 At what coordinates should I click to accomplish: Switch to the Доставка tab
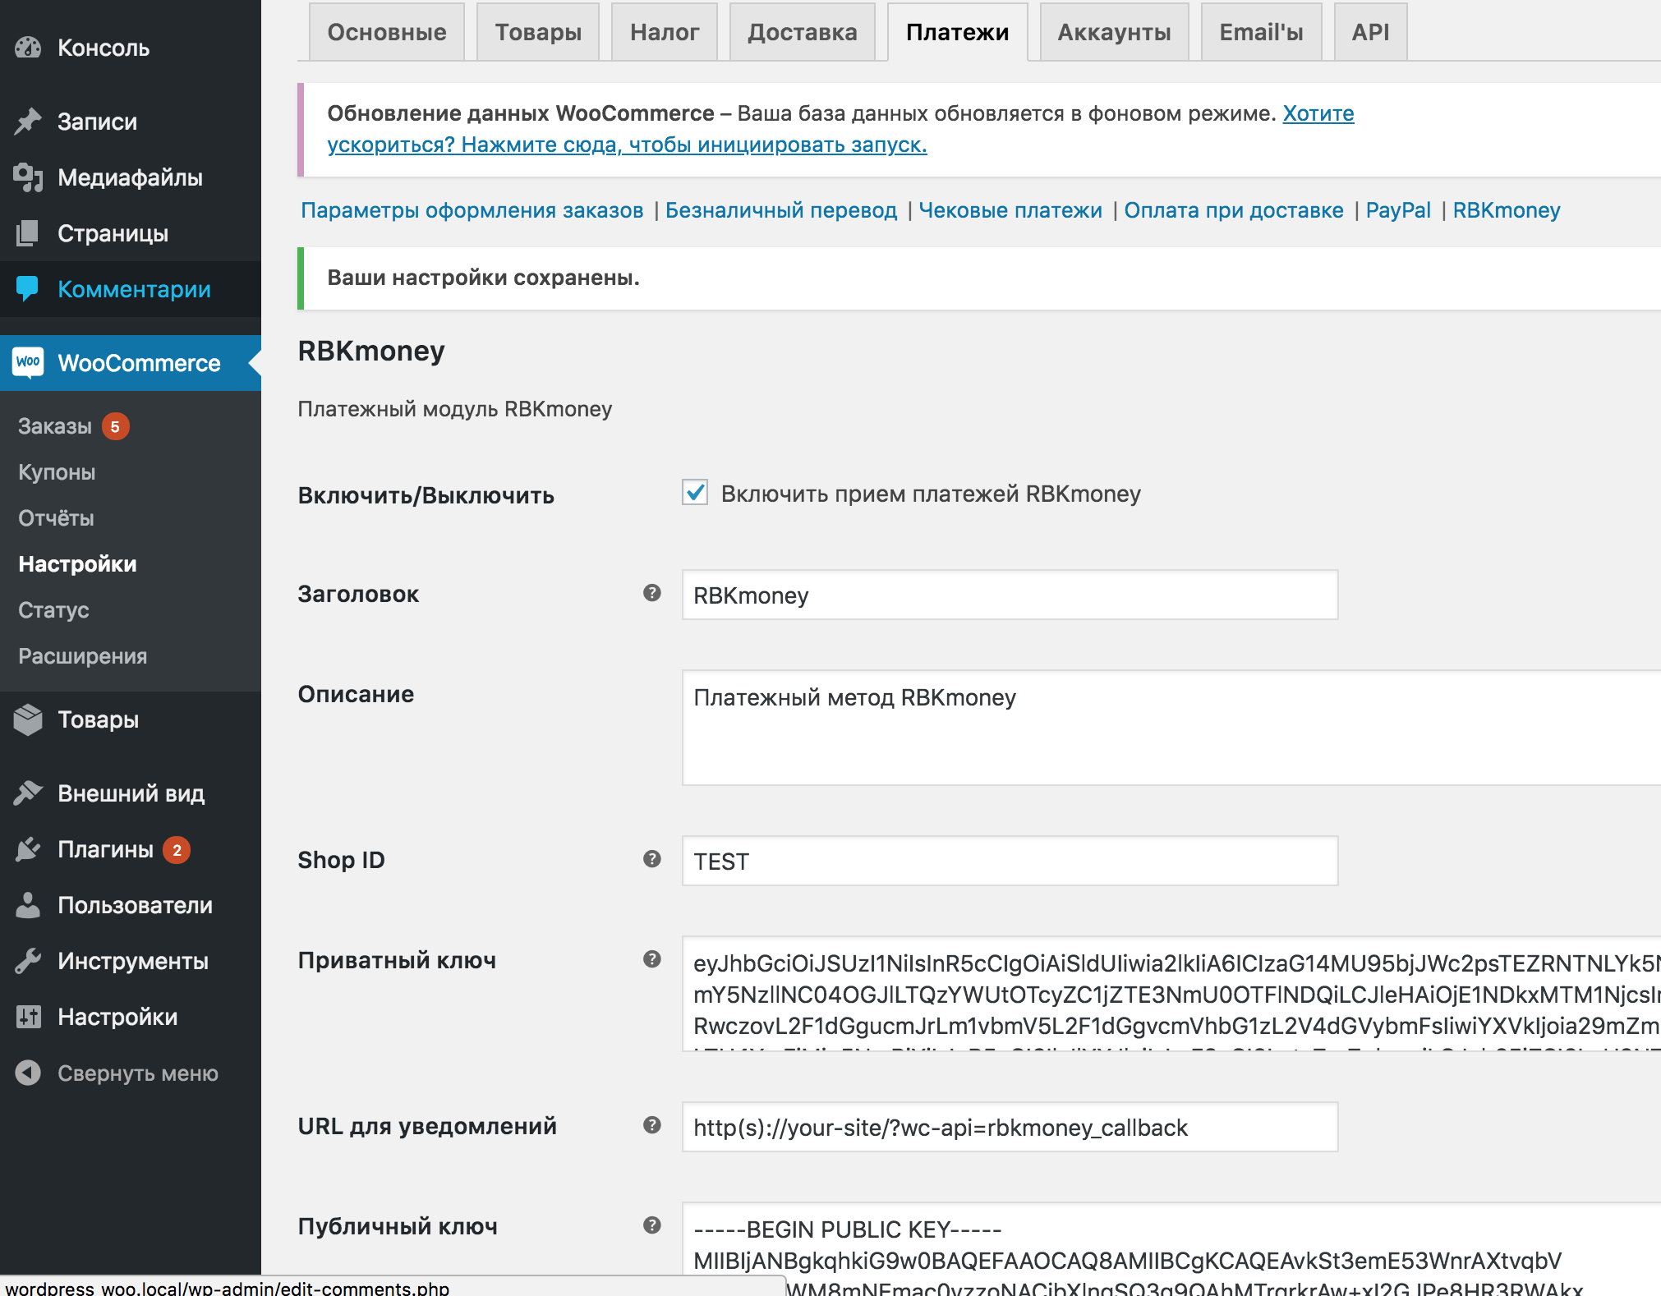click(x=803, y=32)
